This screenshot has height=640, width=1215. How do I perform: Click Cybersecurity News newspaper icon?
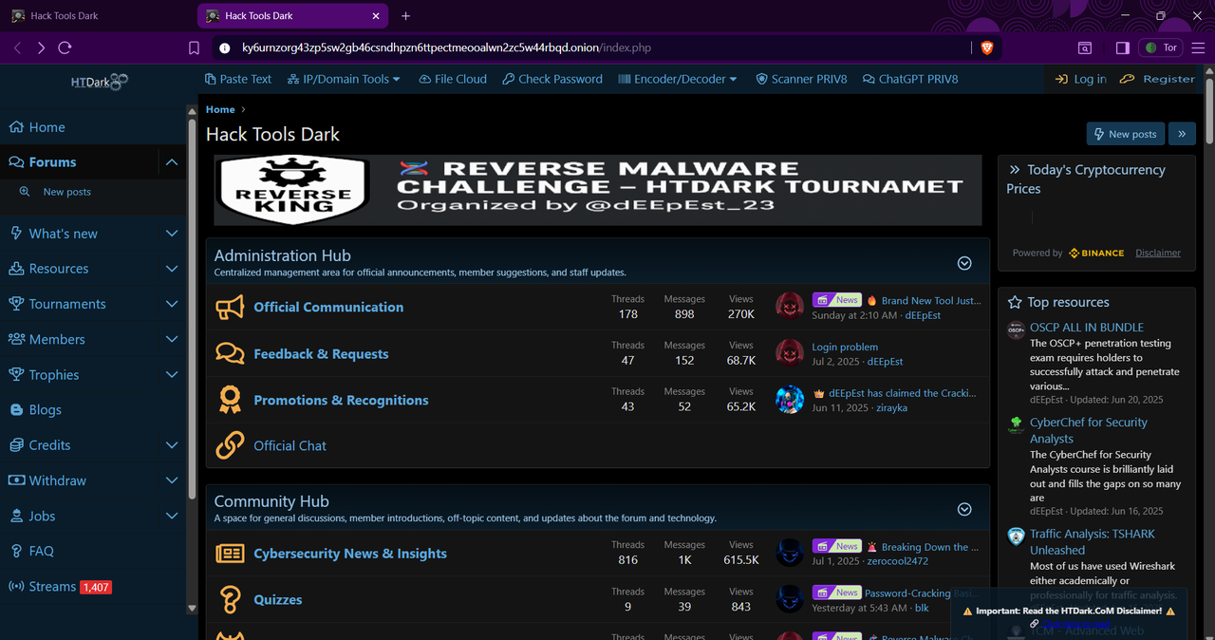click(x=230, y=554)
